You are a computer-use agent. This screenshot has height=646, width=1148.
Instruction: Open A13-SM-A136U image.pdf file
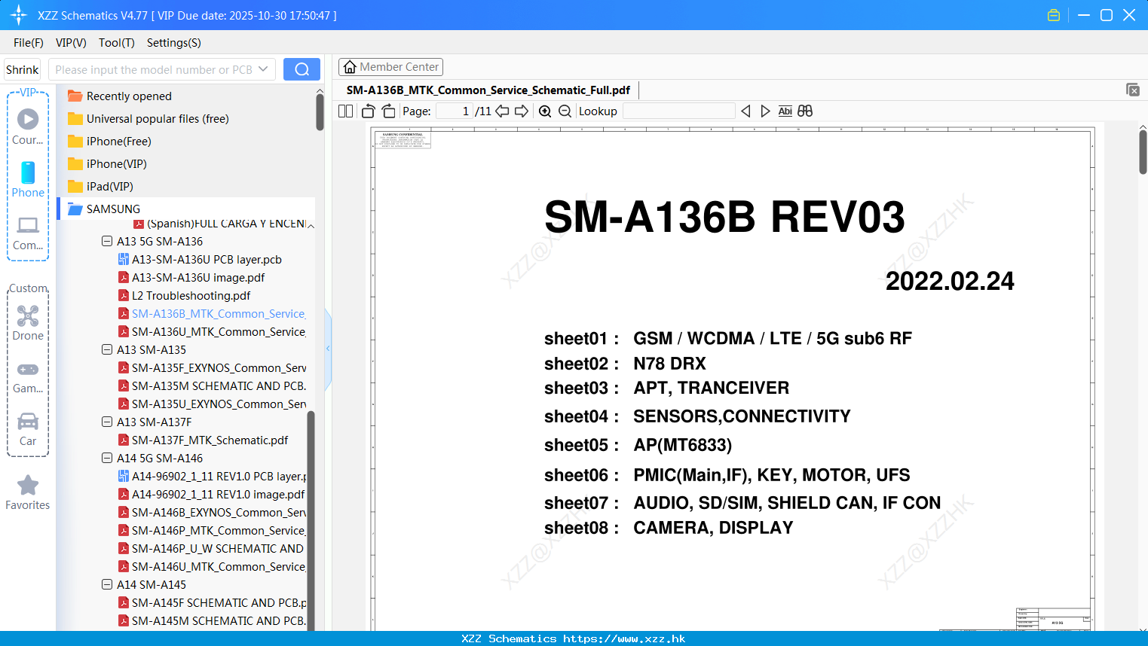pyautogui.click(x=191, y=277)
